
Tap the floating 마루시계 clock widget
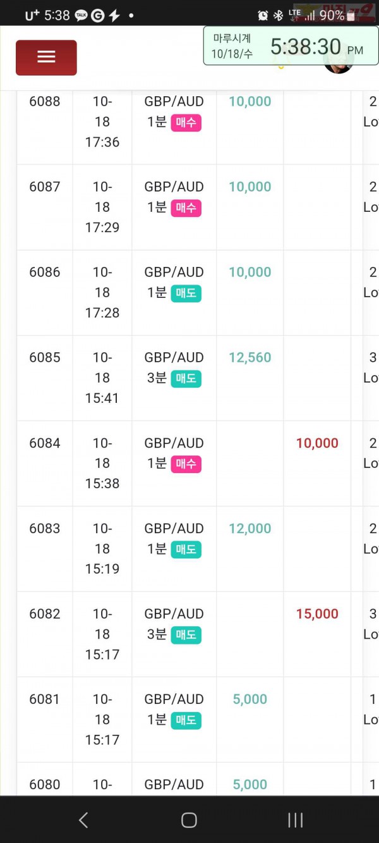point(291,46)
